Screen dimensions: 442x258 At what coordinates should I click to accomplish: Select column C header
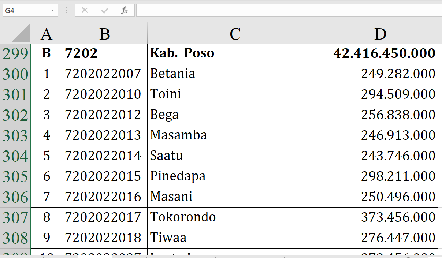click(x=235, y=34)
